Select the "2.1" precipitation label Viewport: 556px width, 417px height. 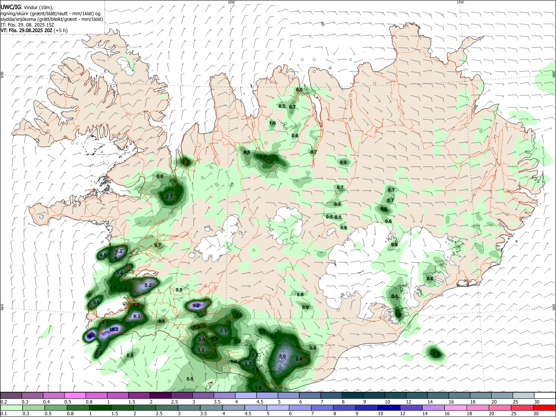tap(105, 323)
